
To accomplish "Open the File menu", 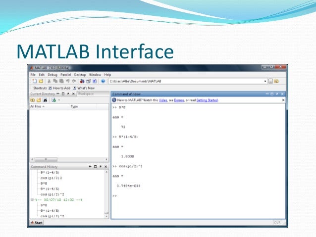I will [33, 75].
